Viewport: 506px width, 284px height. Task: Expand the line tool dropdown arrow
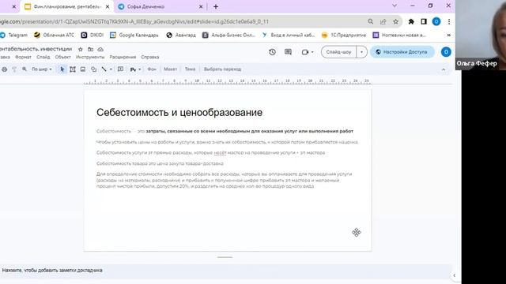111,69
